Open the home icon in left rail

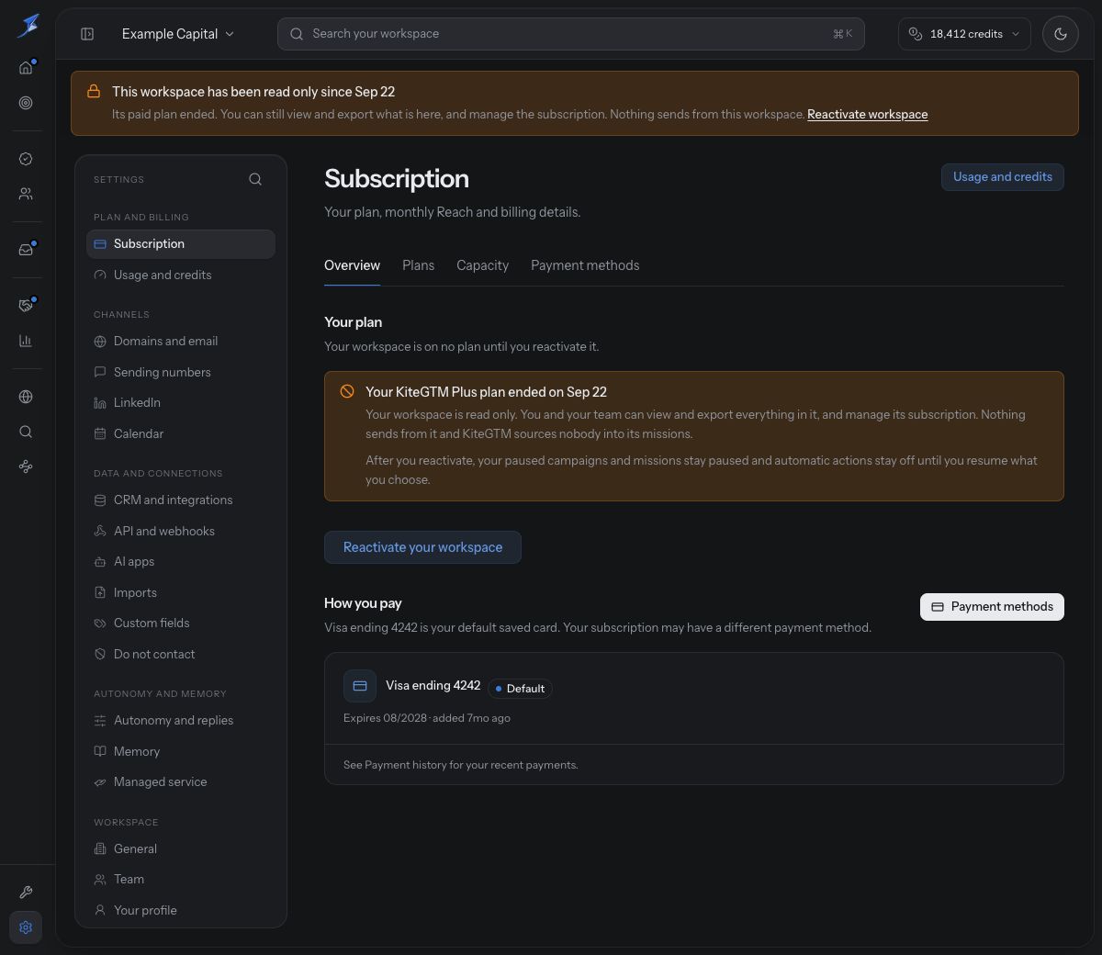[x=26, y=68]
